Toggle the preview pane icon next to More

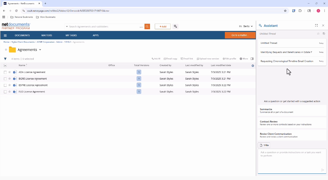[252, 59]
